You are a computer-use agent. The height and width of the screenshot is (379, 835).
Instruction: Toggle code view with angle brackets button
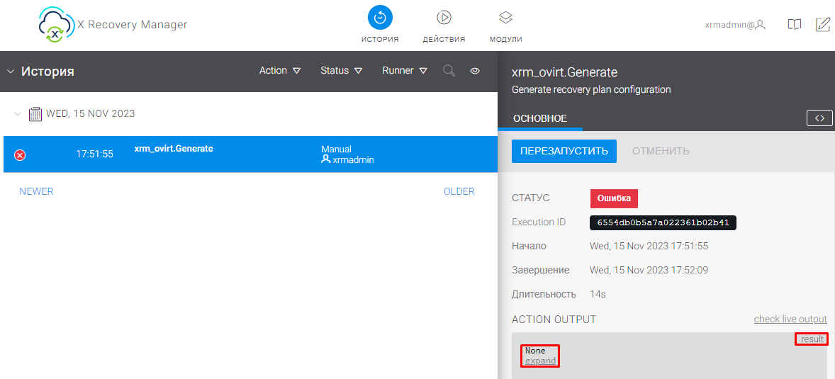coord(819,118)
